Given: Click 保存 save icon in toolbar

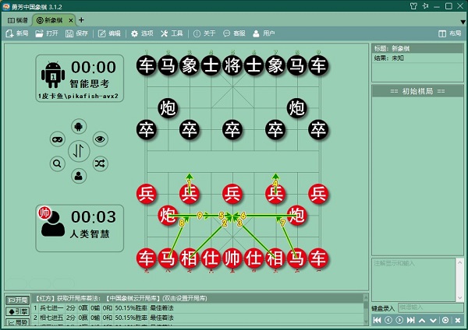Looking at the screenshot, I should click(76, 33).
